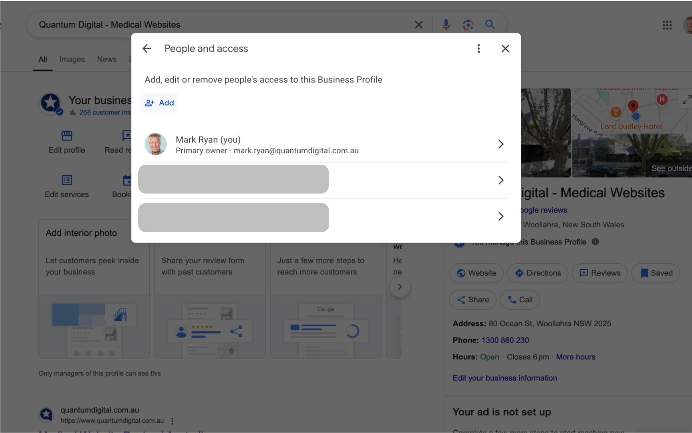The height and width of the screenshot is (433, 692).
Task: Click the orange bar marker on map
Action: (616, 112)
